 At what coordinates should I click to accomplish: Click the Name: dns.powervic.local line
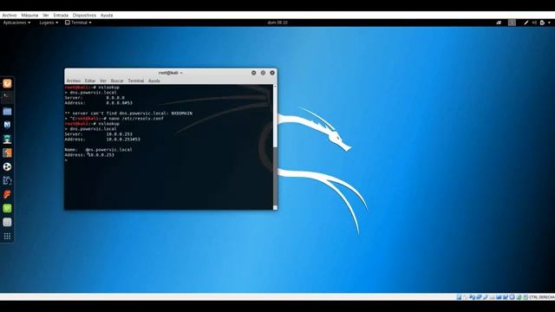click(98, 150)
